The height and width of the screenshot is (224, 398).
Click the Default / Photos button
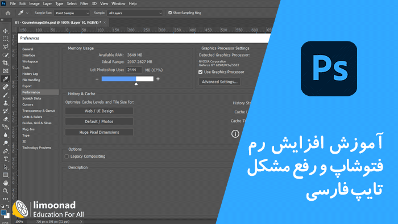(99, 121)
